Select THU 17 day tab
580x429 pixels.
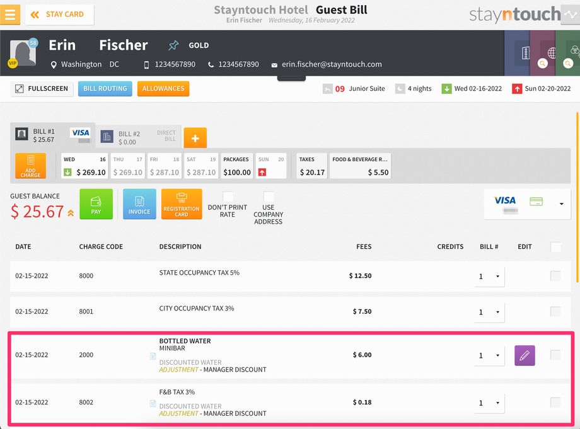click(127, 166)
